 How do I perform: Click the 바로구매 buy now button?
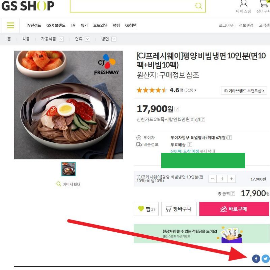click(234, 209)
